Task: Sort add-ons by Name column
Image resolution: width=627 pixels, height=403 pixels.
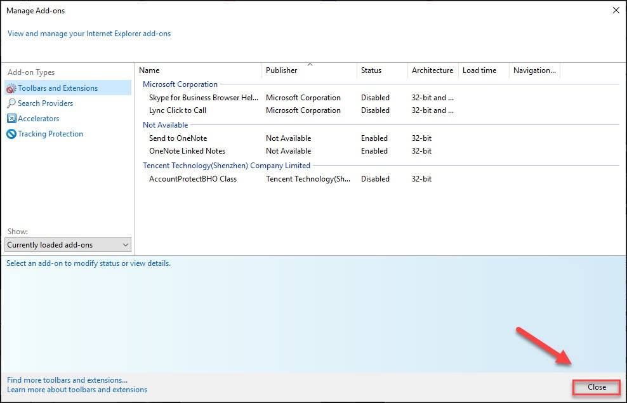Action: pos(198,70)
